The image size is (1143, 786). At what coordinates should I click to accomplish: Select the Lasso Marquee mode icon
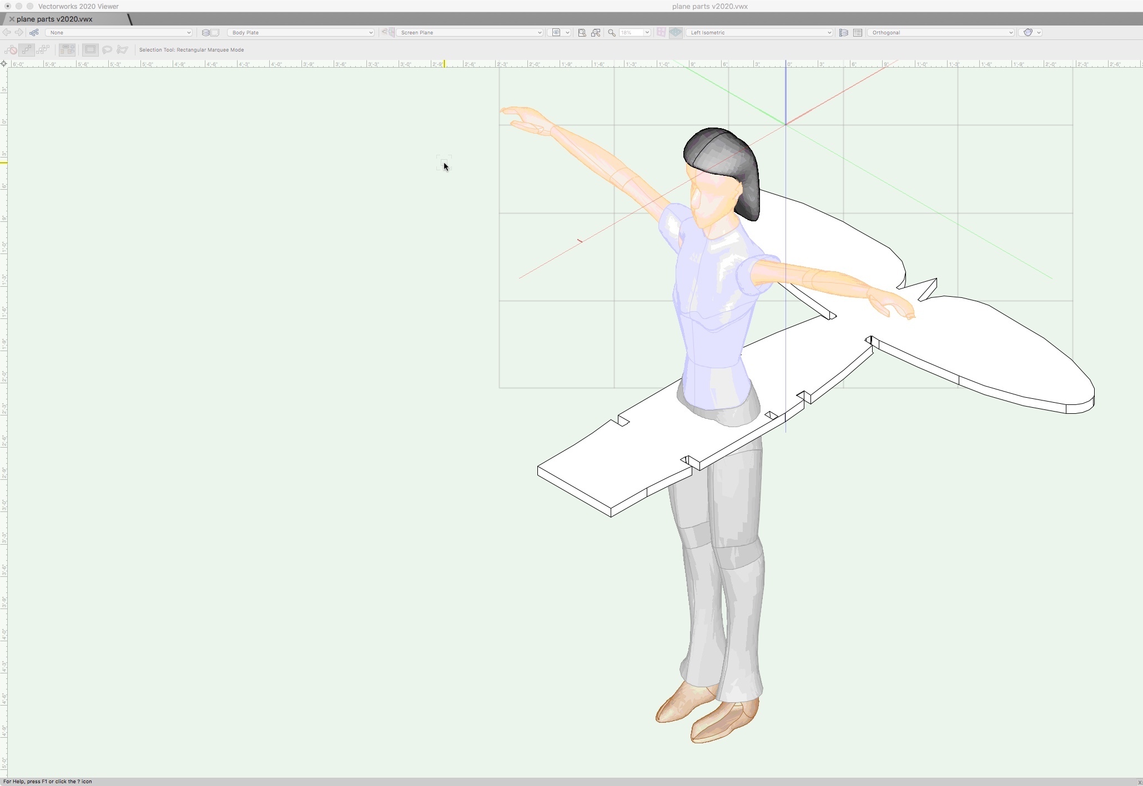pos(107,50)
